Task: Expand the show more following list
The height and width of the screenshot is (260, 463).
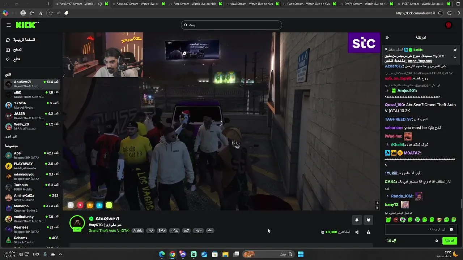Action: click(11, 136)
